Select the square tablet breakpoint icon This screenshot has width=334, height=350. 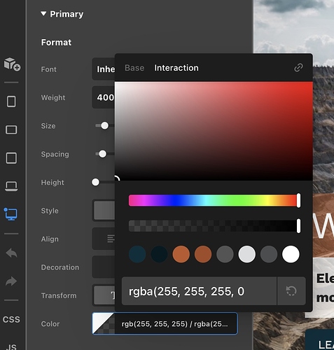11,158
